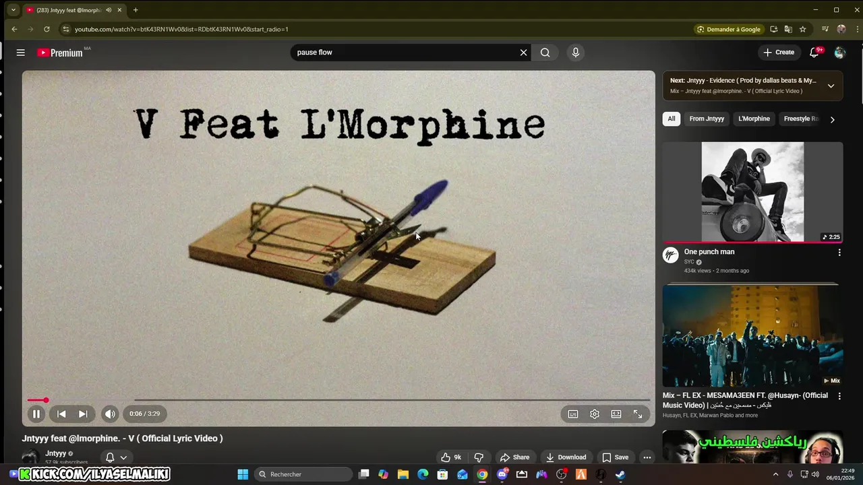The image size is (863, 485).
Task: Like the video with 9k likes
Action: pos(450,457)
